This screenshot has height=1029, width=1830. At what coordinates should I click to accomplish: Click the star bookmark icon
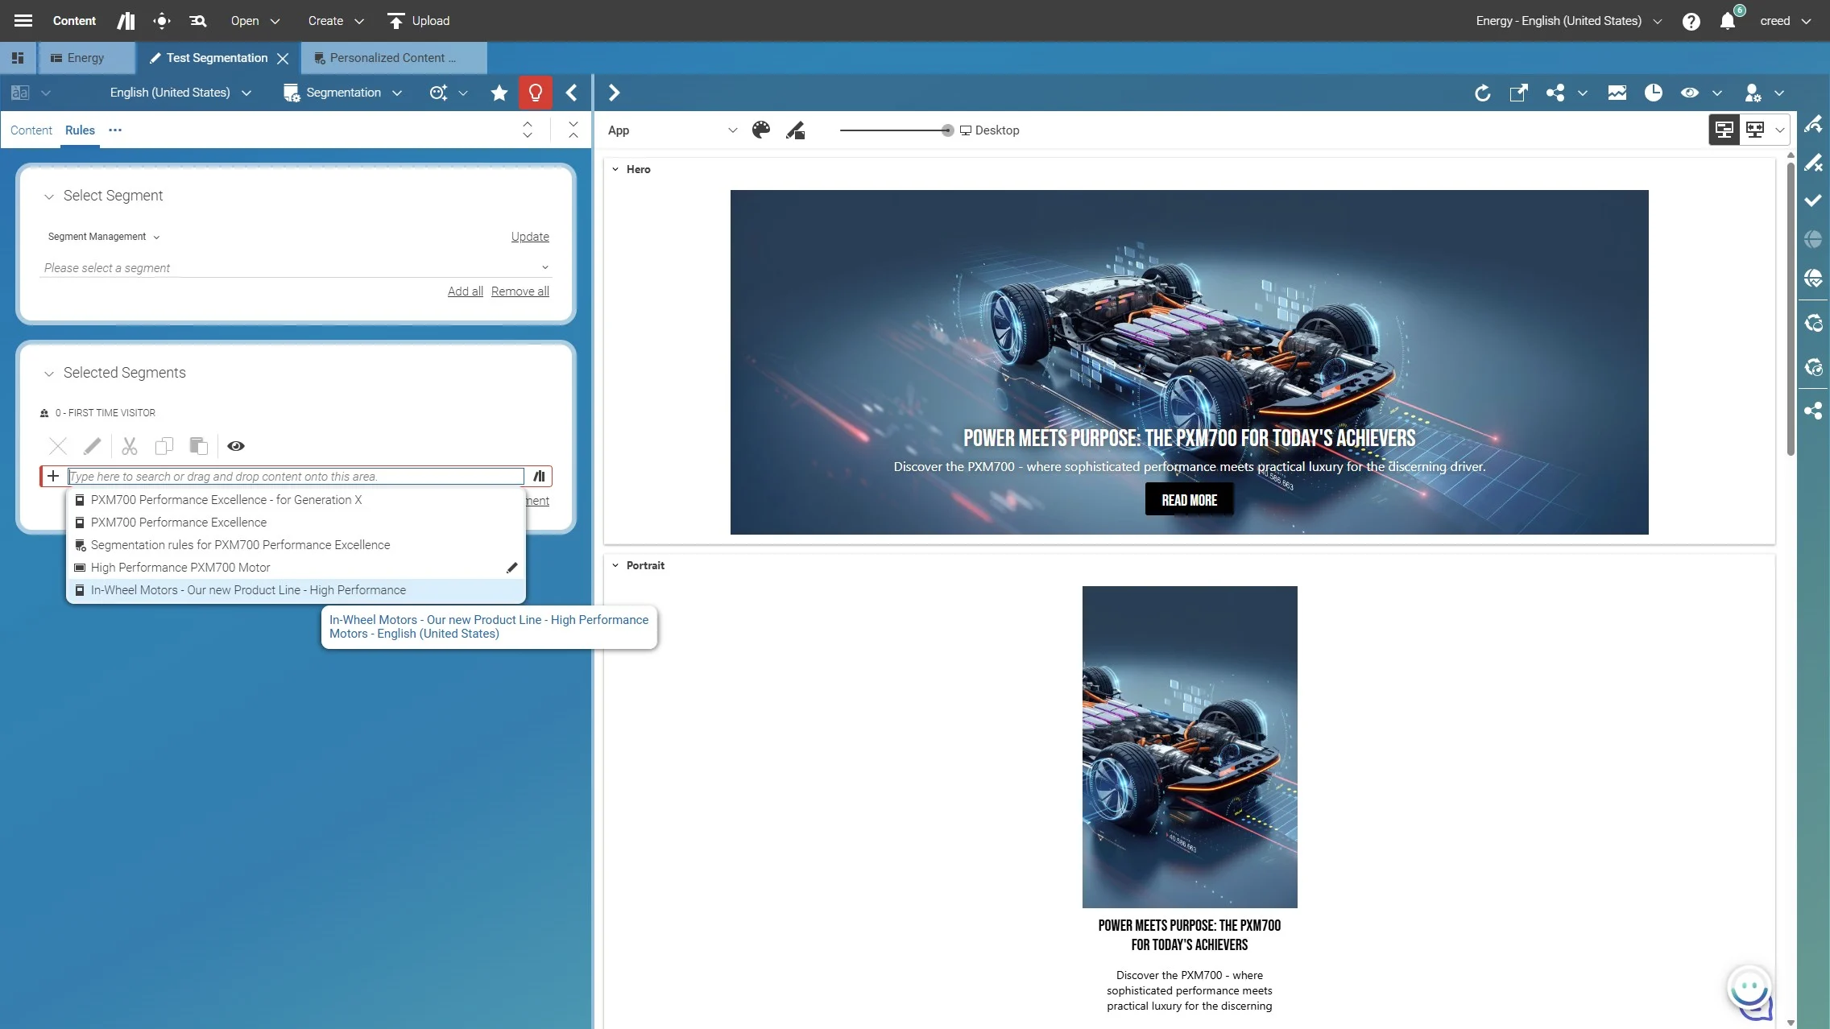point(499,93)
